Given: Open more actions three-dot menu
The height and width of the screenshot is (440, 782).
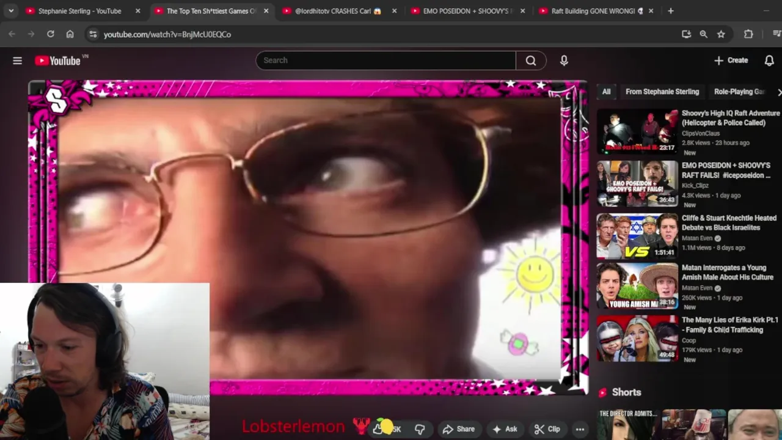Looking at the screenshot, I should click(x=580, y=429).
